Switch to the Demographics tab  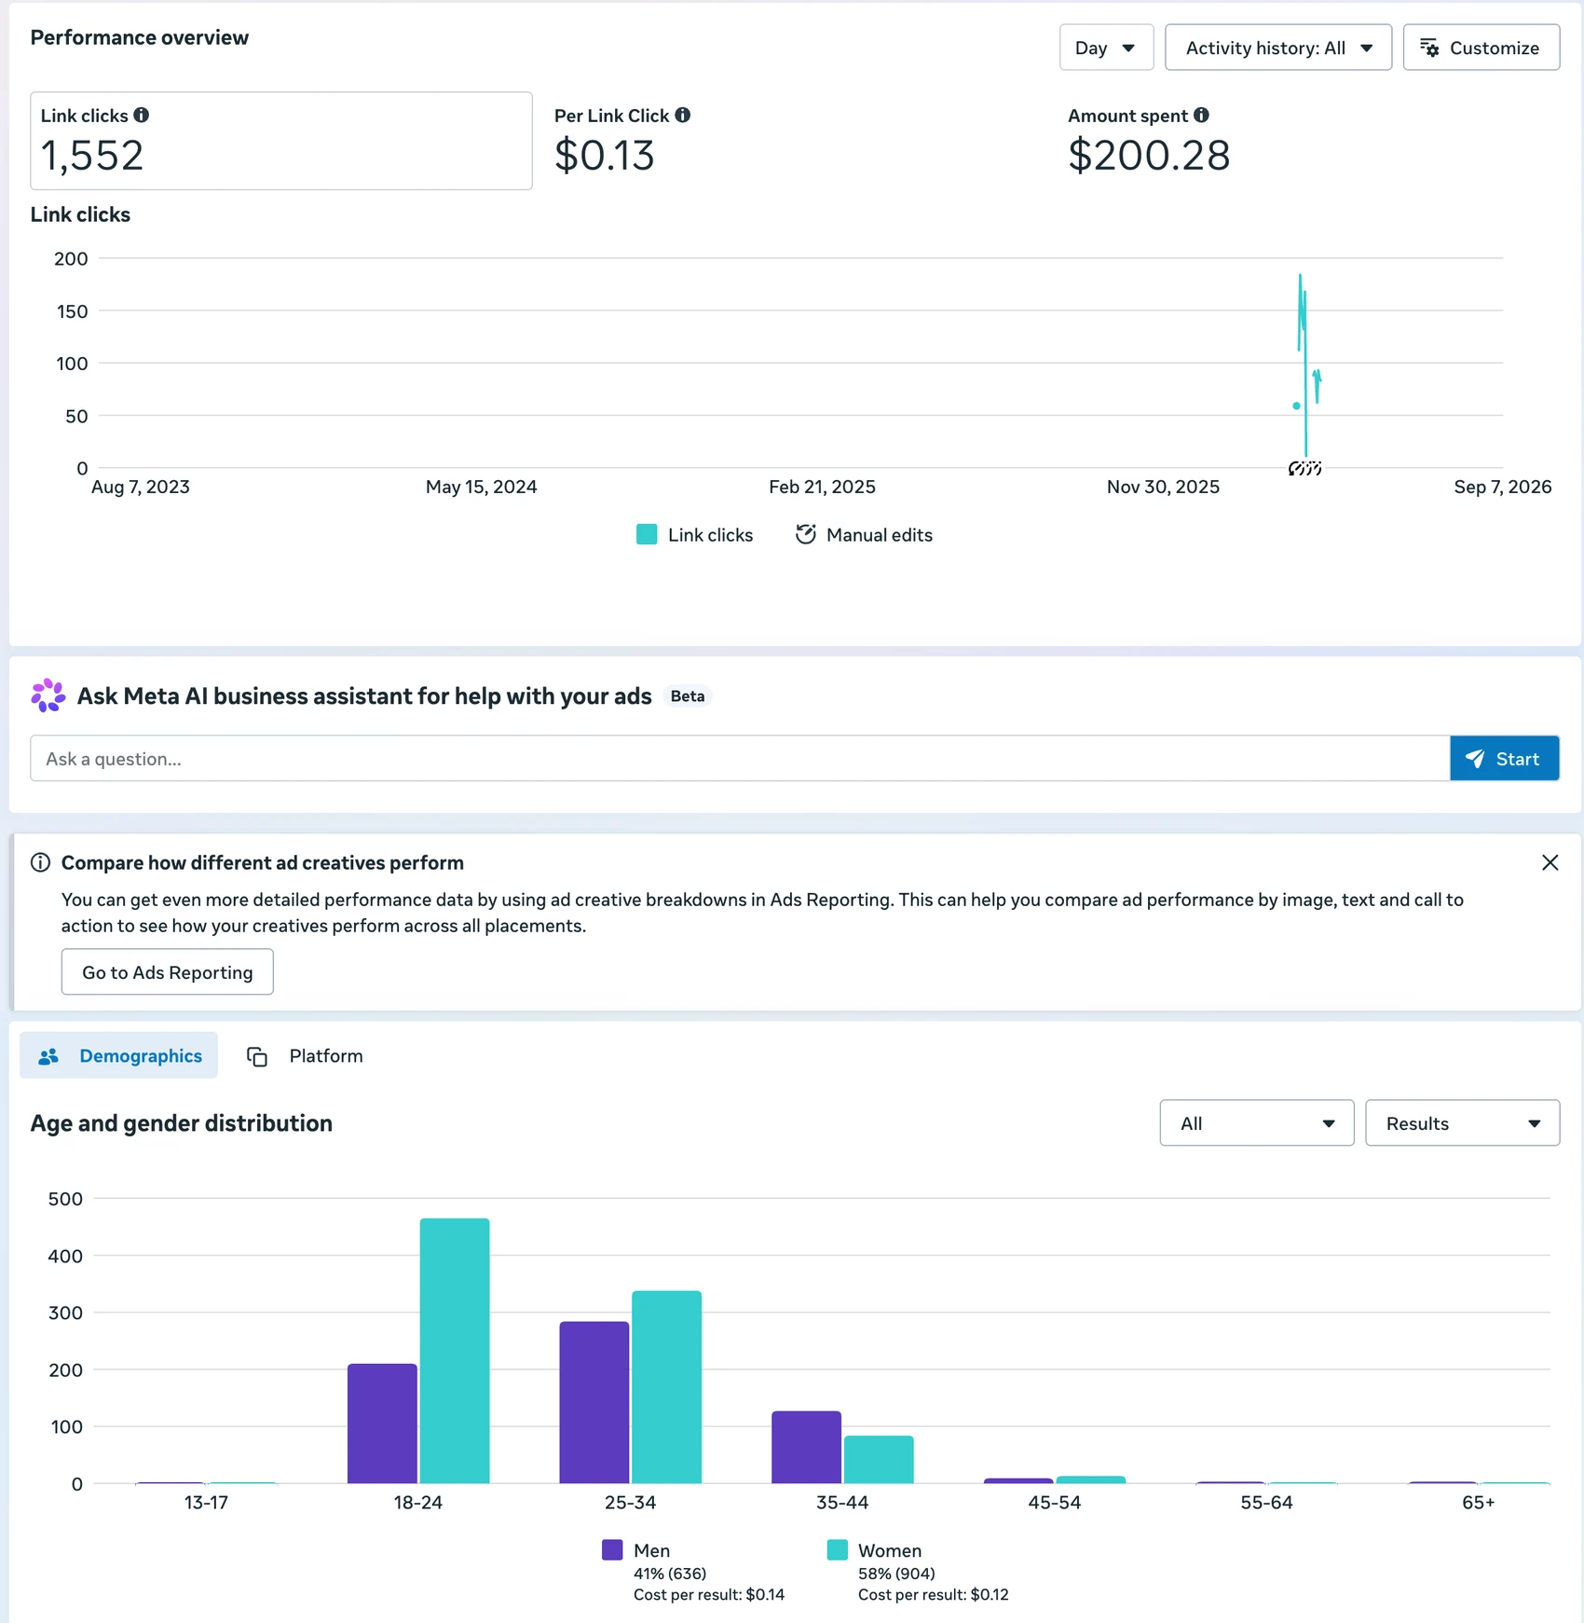[x=119, y=1055]
